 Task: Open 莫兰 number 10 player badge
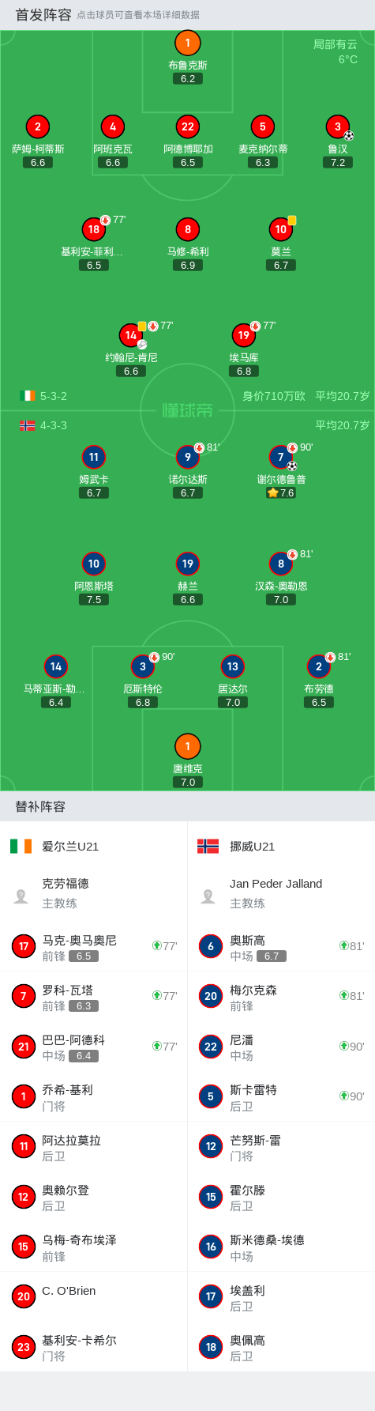click(x=281, y=229)
